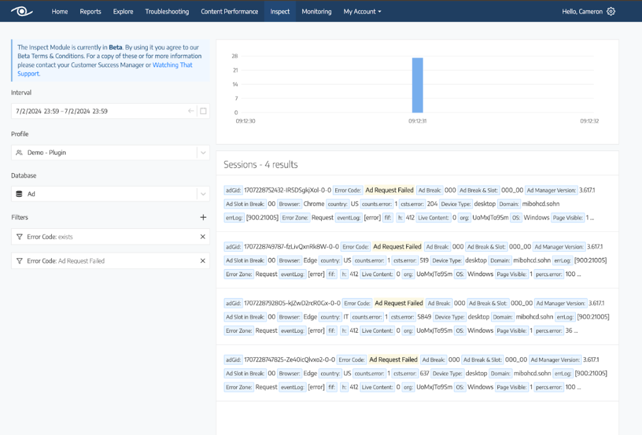642x435 pixels.
Task: Click the funnel icon on 'Error Code: exists'
Action: (19, 237)
